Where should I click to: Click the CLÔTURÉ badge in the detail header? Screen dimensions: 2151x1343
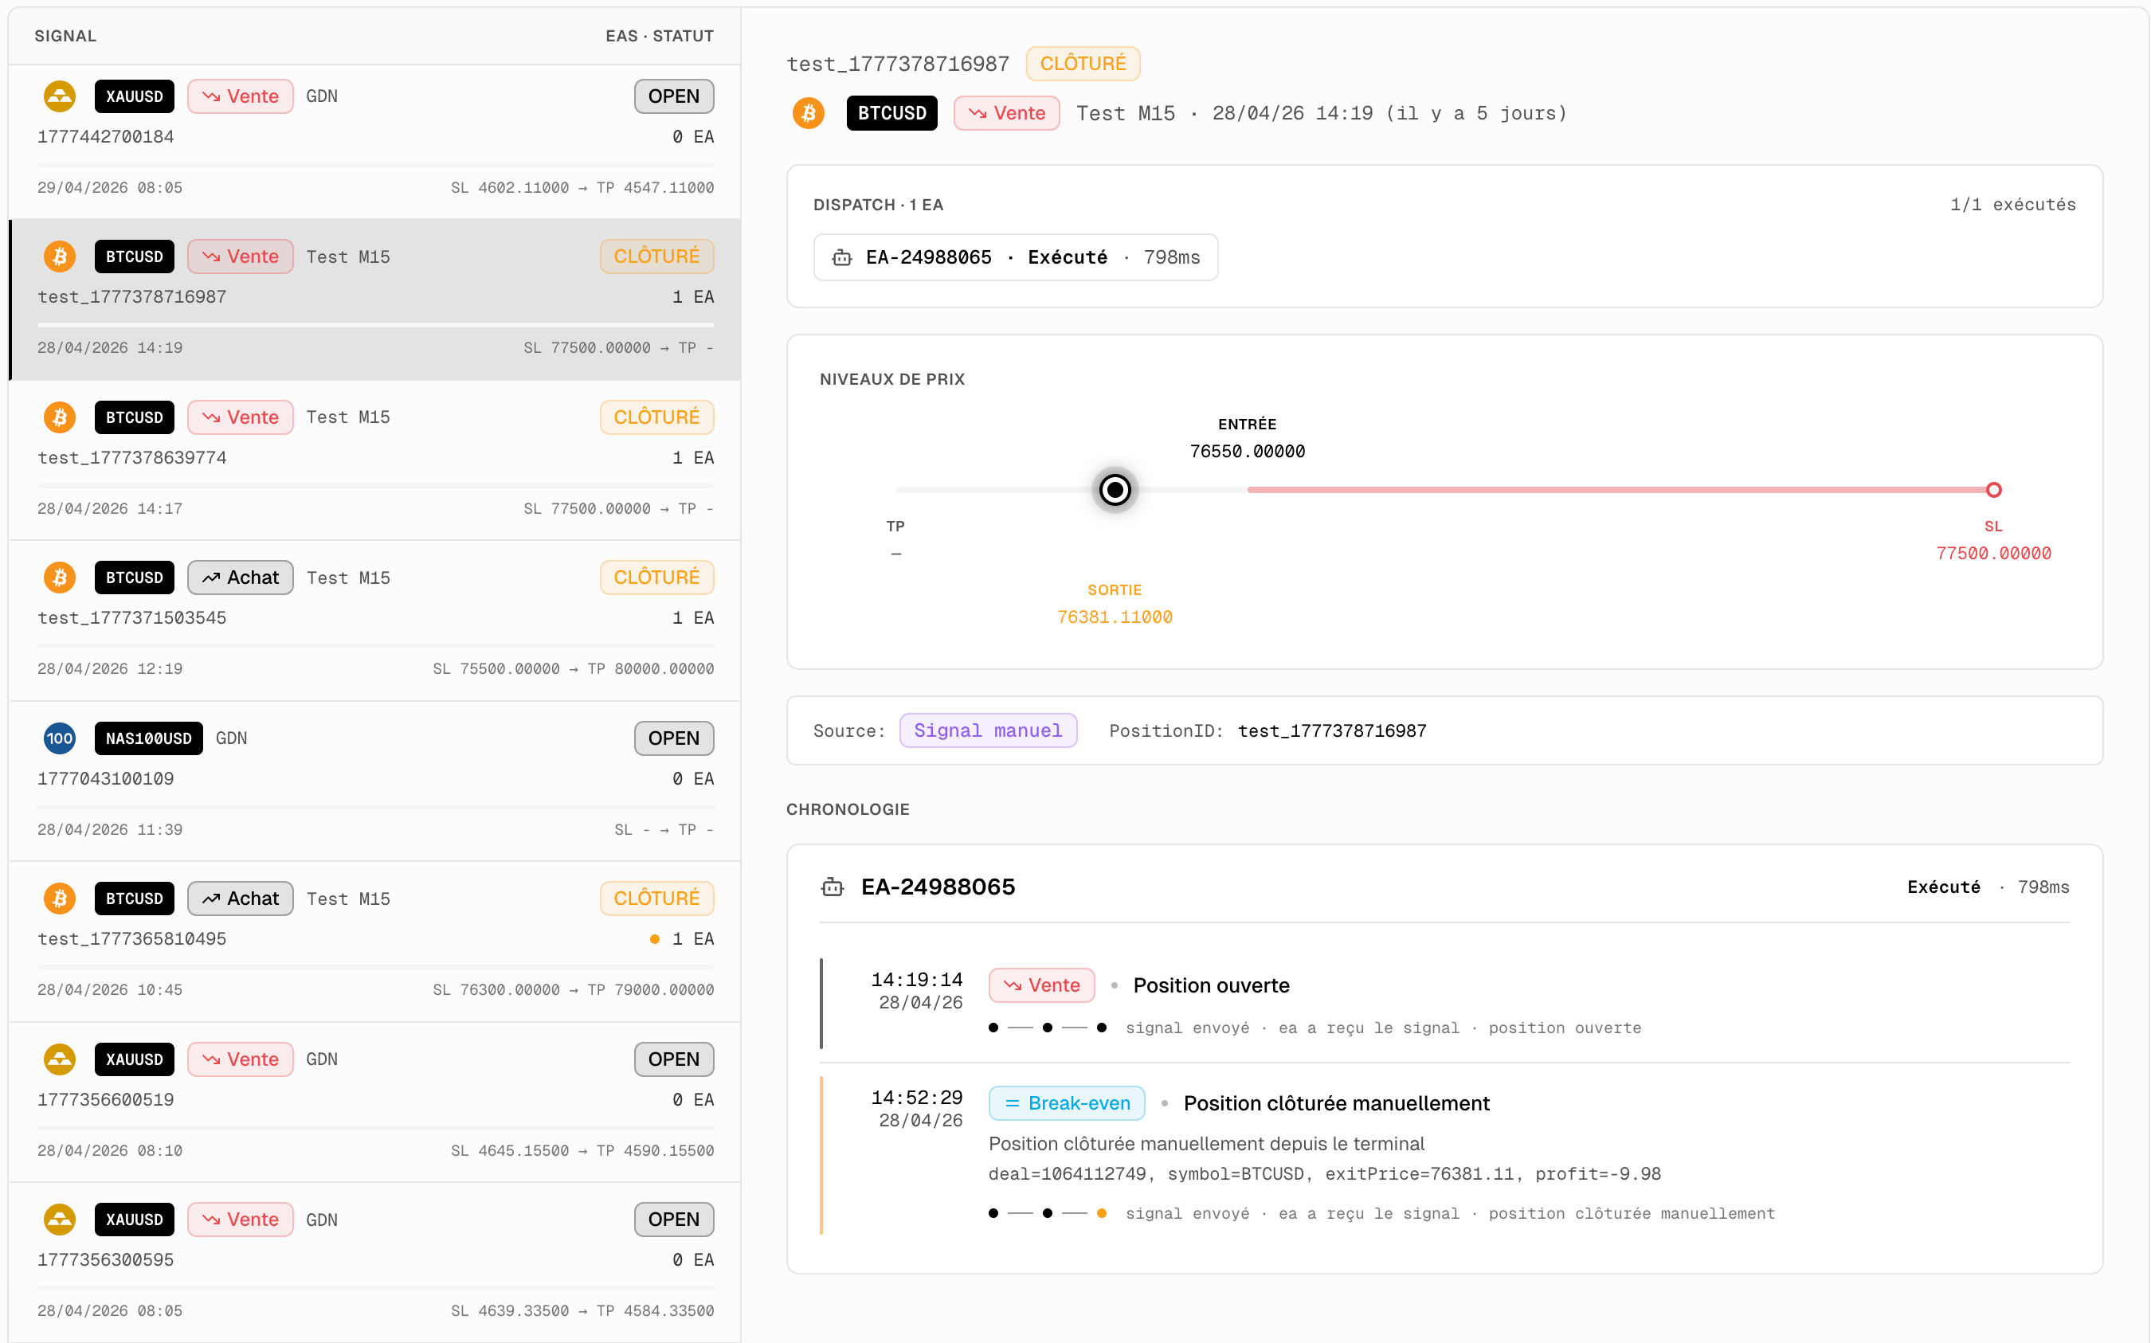[1083, 64]
